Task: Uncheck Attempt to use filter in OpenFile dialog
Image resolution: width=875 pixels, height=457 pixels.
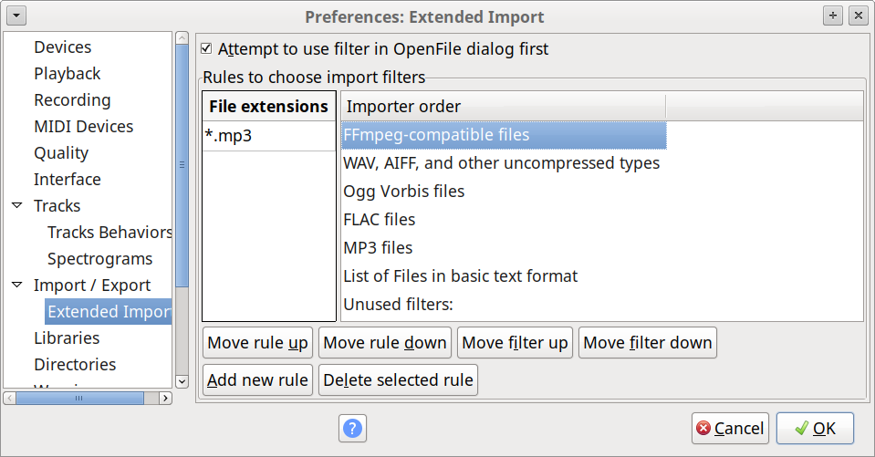Action: 206,48
